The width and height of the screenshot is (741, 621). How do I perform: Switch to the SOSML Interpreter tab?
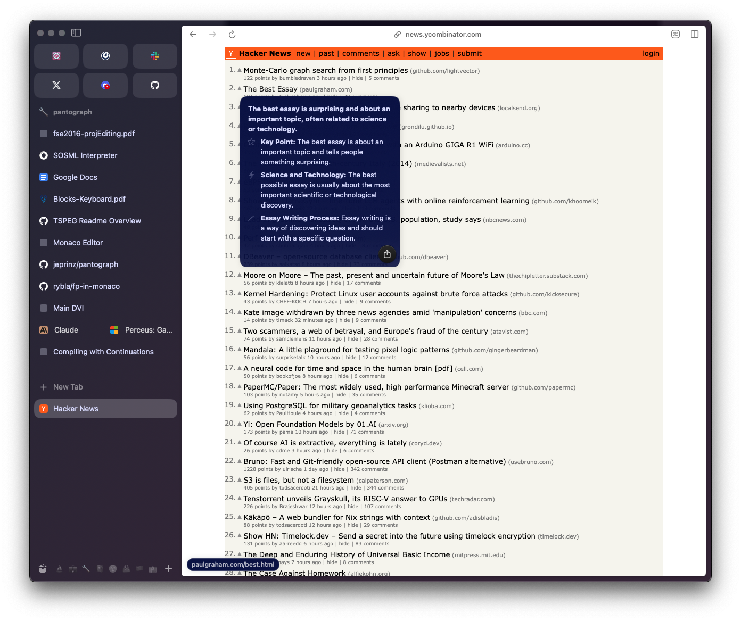105,155
